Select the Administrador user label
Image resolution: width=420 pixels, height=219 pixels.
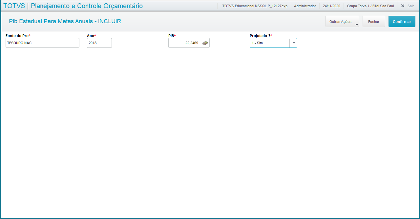(x=305, y=6)
